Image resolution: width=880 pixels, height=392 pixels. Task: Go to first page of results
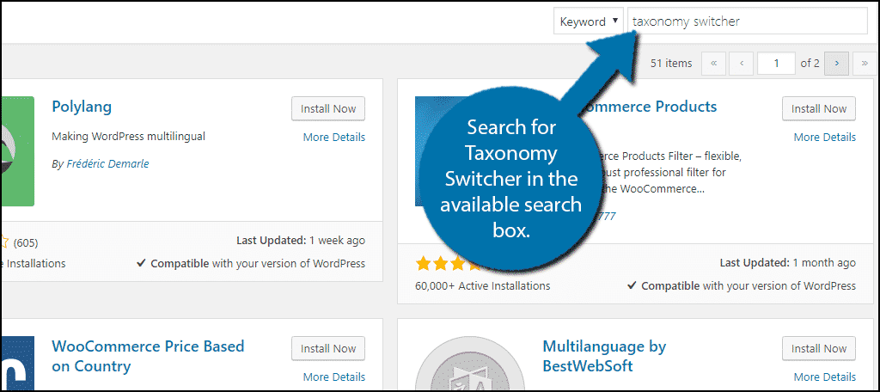(x=714, y=64)
